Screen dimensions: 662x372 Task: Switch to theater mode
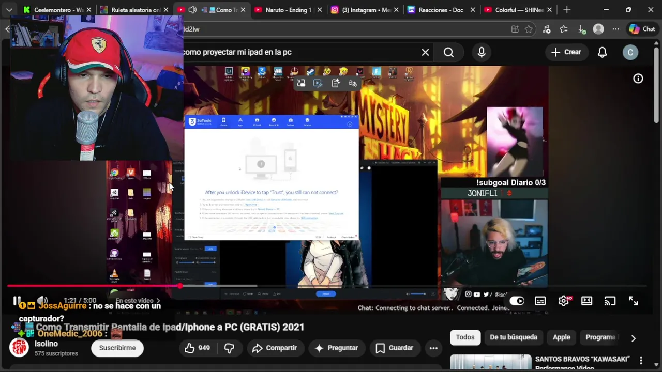(x=586, y=301)
